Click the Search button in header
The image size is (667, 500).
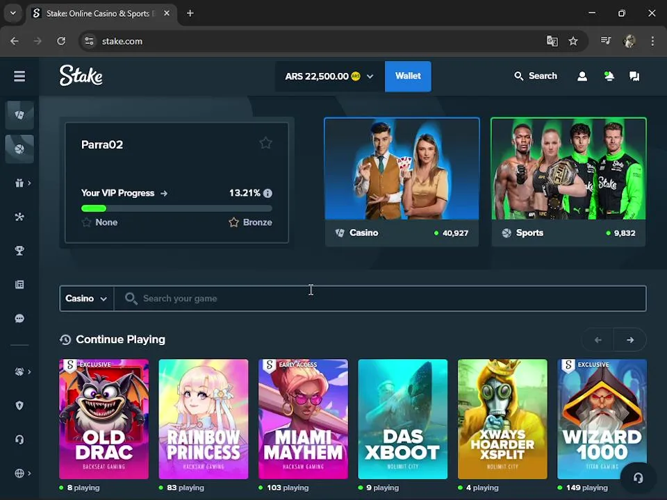pos(536,76)
